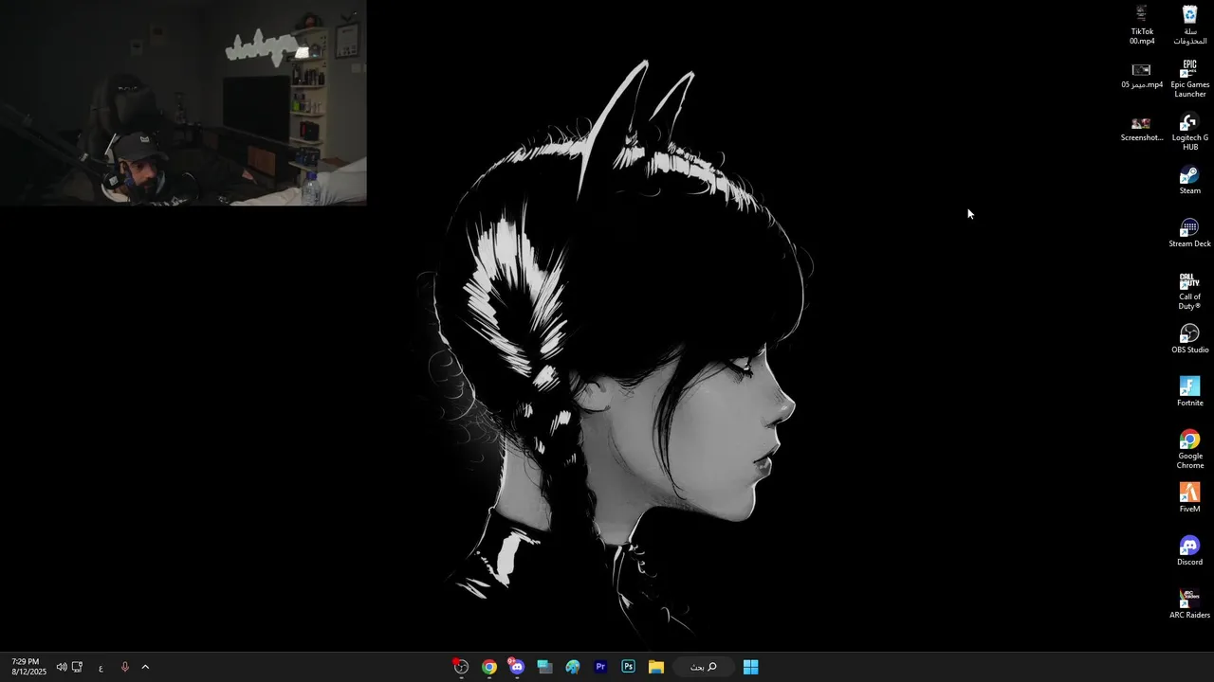Open File Explorer from the taskbar
Screen dimensions: 1214x682
click(x=655, y=667)
